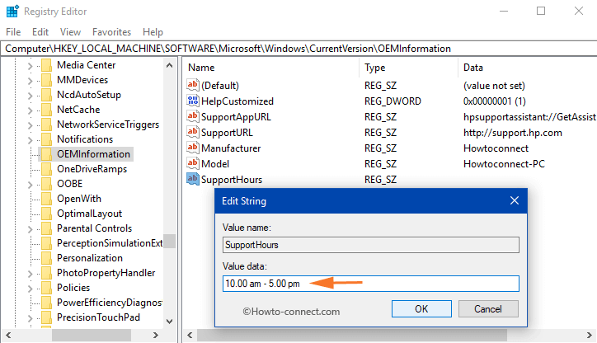Click the Personalization folder icon
The height and width of the screenshot is (343, 597).
46,258
